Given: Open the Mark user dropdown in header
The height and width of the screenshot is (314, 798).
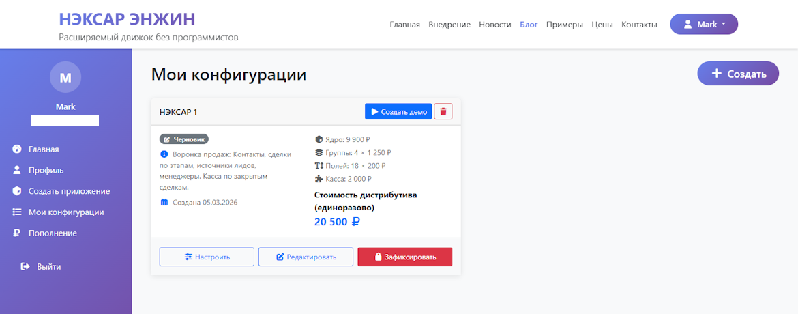Looking at the screenshot, I should (704, 24).
